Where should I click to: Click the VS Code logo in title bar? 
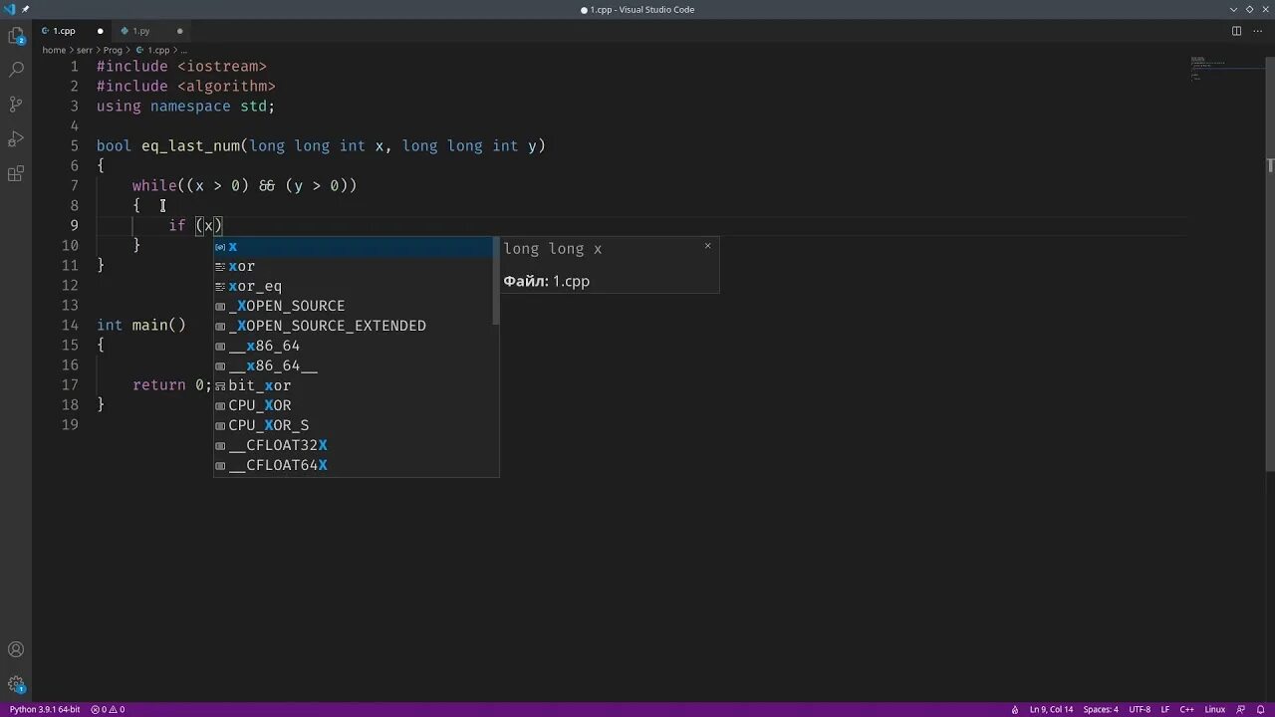tap(10, 9)
